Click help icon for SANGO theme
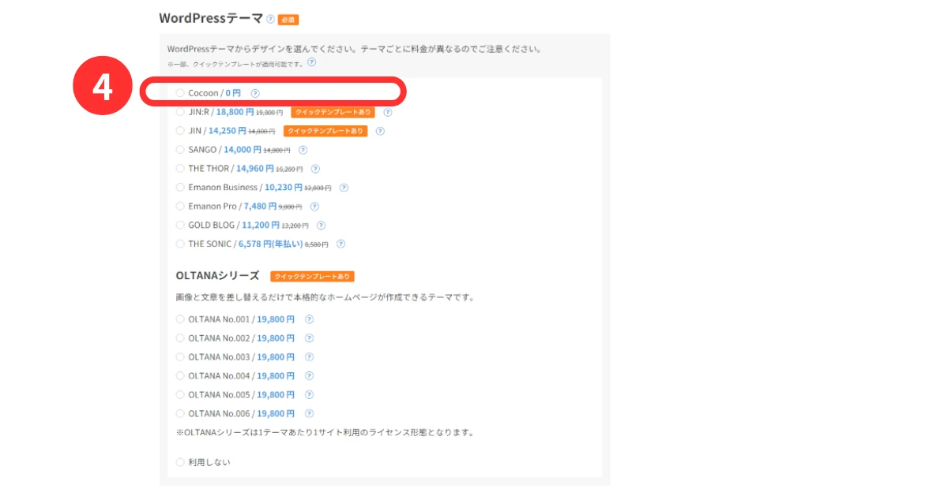 [303, 150]
